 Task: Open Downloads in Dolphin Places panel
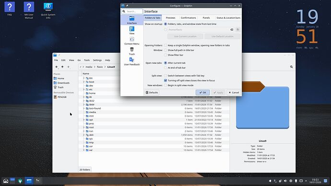(x=61, y=83)
